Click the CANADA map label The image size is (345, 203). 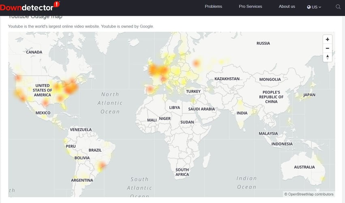coord(34,52)
